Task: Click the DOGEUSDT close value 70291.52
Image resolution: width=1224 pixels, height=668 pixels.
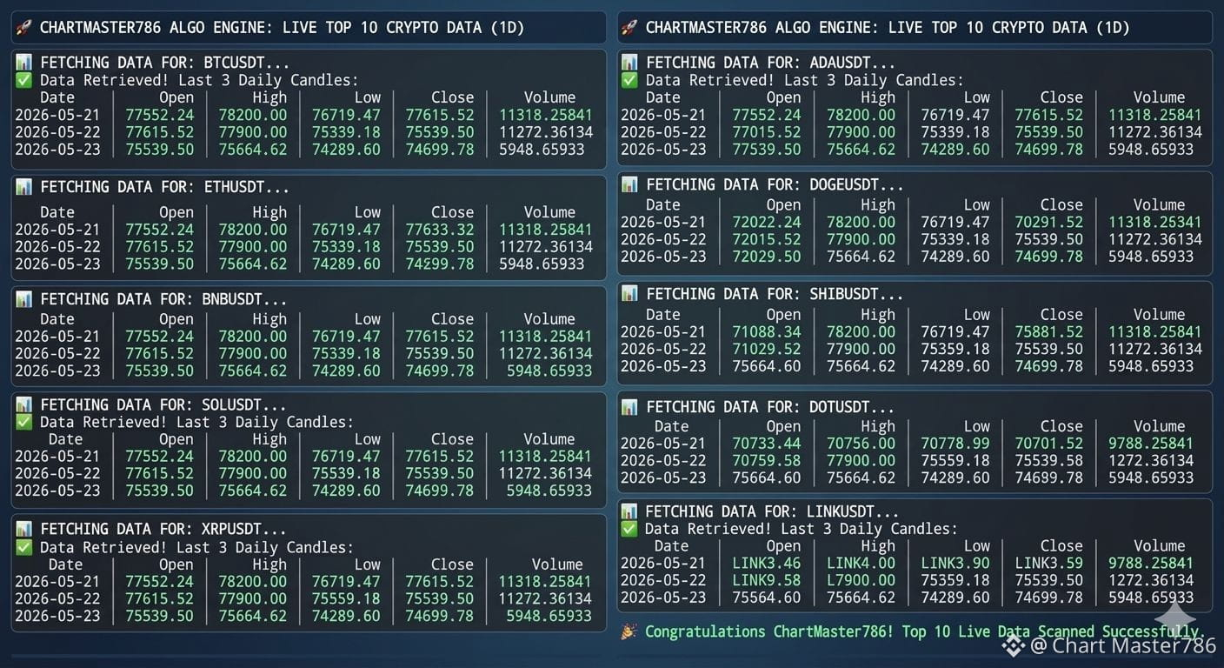Action: 1049,222
